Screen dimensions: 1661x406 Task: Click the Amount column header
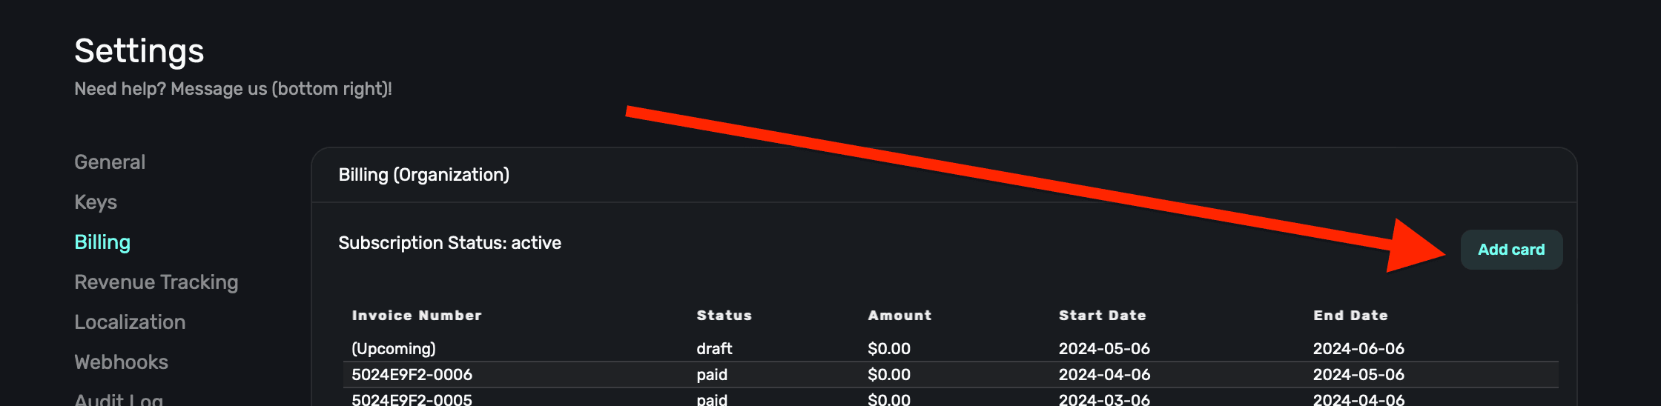(899, 316)
